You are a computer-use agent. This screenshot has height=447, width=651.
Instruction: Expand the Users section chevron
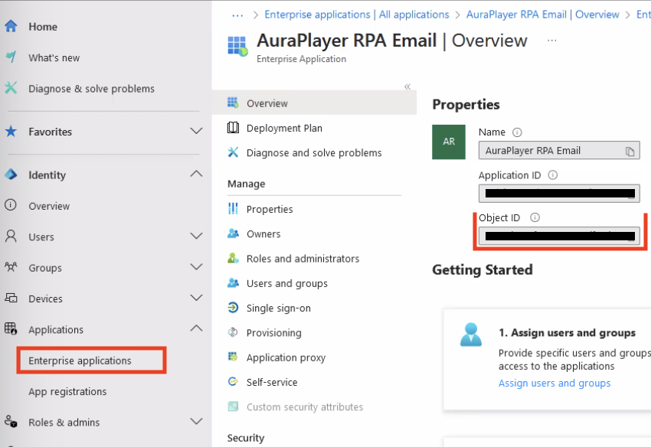(196, 236)
